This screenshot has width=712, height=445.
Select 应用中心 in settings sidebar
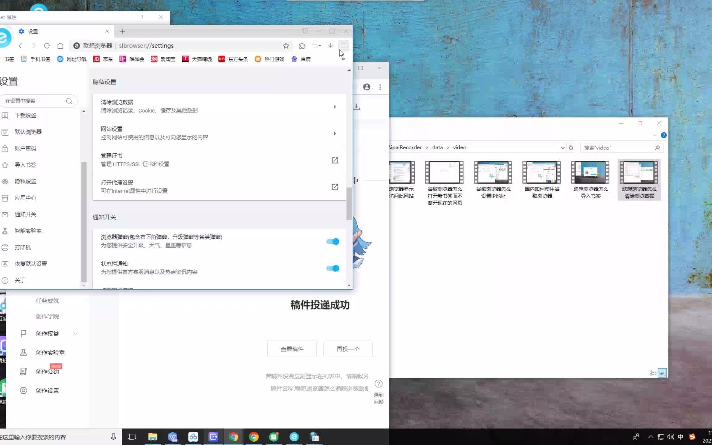tap(25, 198)
